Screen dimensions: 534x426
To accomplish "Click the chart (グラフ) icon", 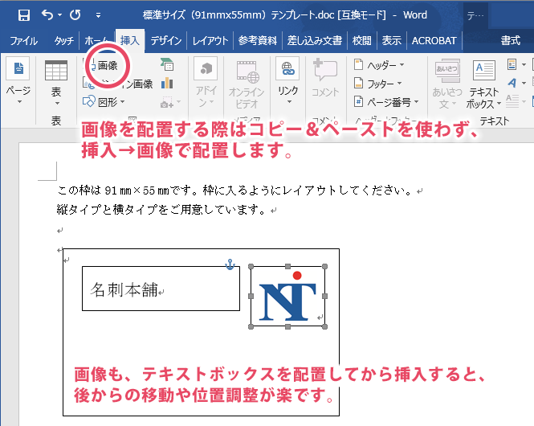I will click(x=167, y=83).
